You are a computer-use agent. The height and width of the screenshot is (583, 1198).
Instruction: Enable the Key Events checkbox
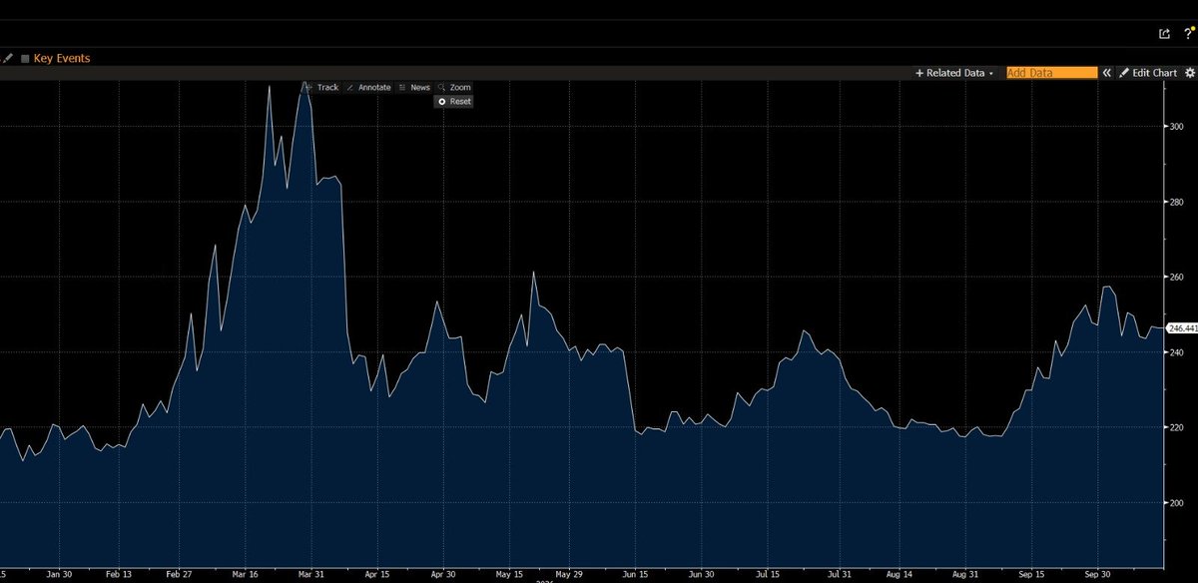25,59
